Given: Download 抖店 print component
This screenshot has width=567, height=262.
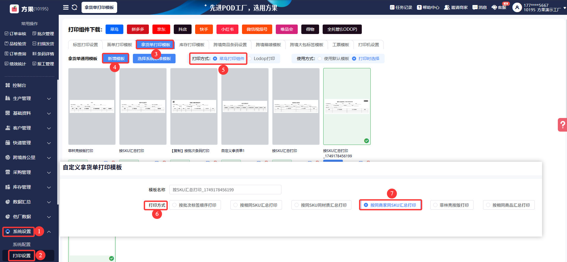Looking at the screenshot, I should (183, 29).
